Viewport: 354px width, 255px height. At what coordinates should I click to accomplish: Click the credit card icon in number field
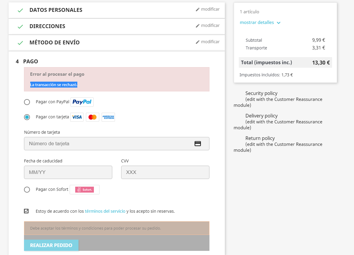[x=198, y=143]
